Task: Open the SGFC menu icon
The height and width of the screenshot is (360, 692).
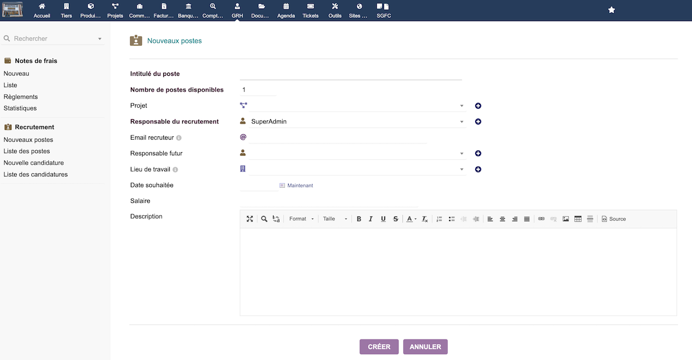Action: tap(383, 6)
